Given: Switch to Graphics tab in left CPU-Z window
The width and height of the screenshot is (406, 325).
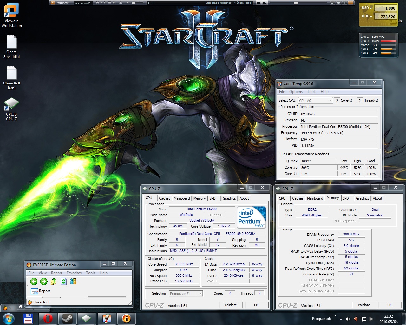Looking at the screenshot, I should pyautogui.click(x=229, y=198).
